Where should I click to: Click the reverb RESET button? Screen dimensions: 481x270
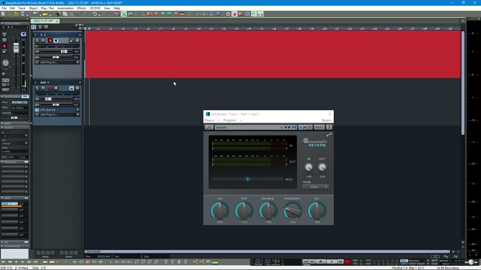tap(319, 127)
